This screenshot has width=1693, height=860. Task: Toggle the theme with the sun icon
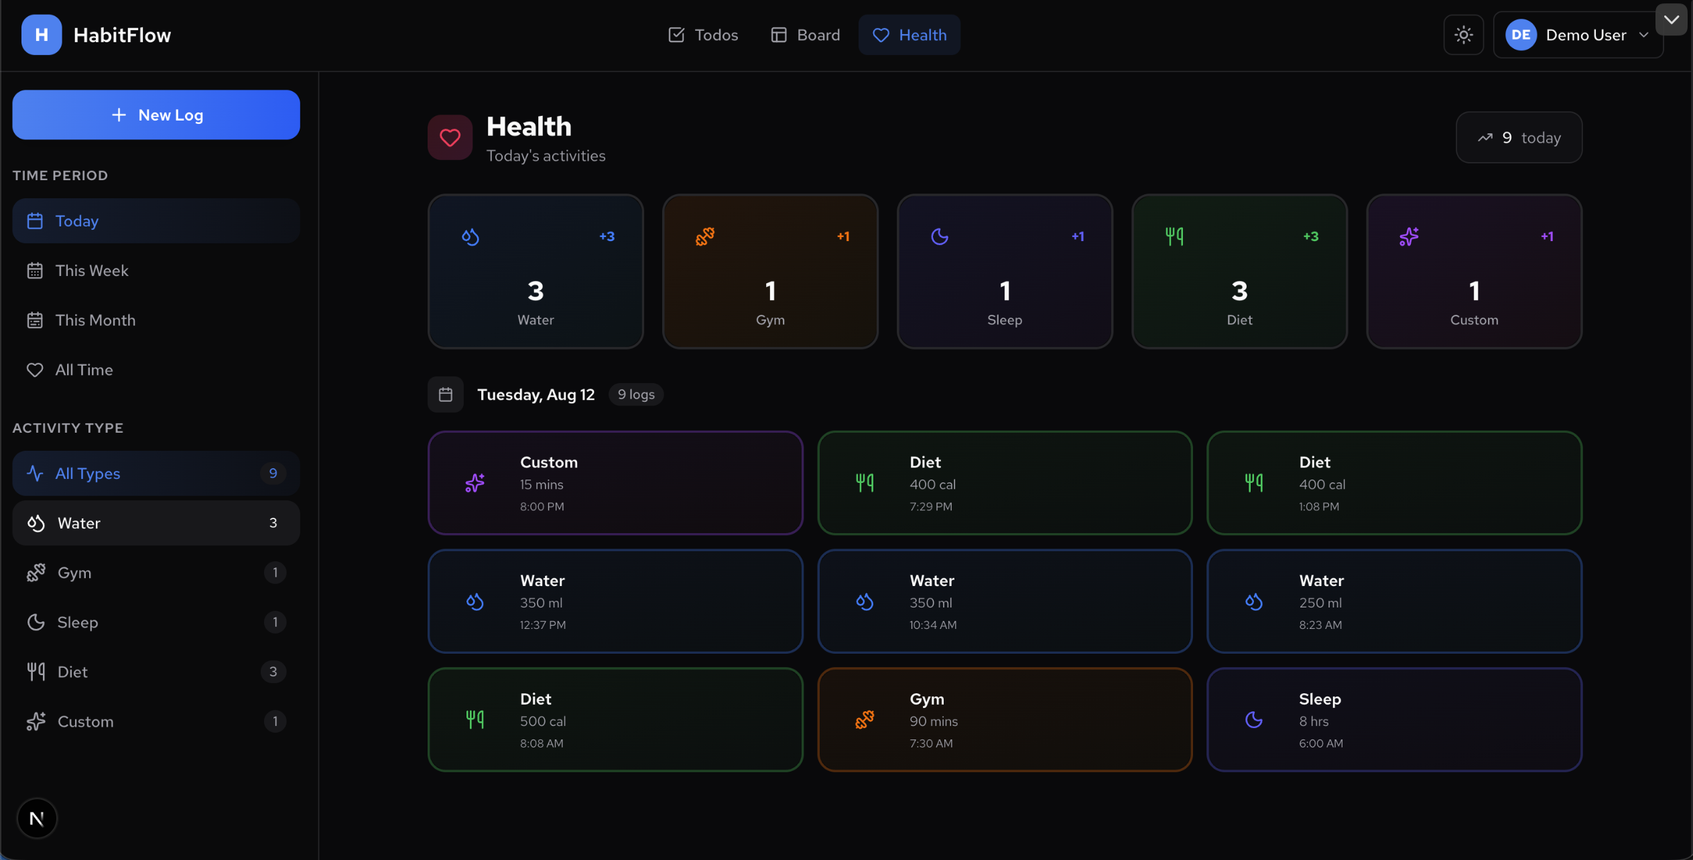point(1463,35)
